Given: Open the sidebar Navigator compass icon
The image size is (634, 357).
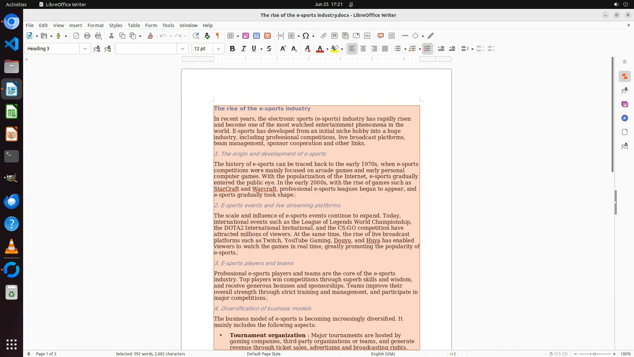Looking at the screenshot, I should pyautogui.click(x=624, y=118).
